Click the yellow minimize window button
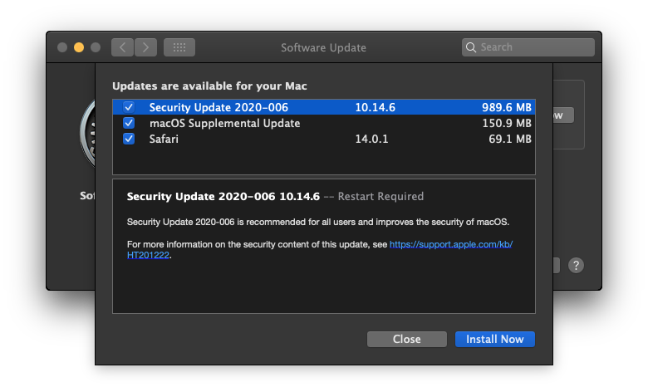 click(79, 47)
